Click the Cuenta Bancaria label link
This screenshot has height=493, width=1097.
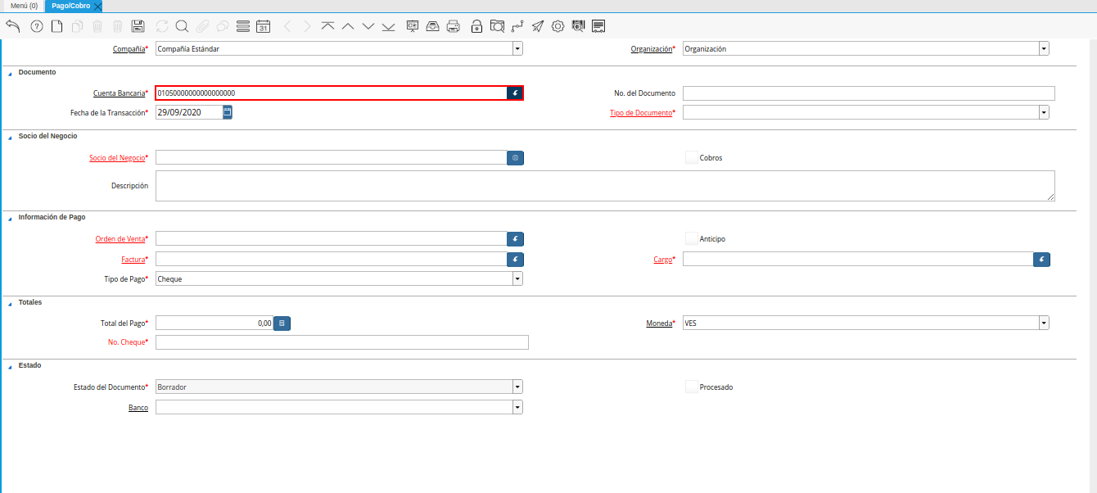click(119, 93)
